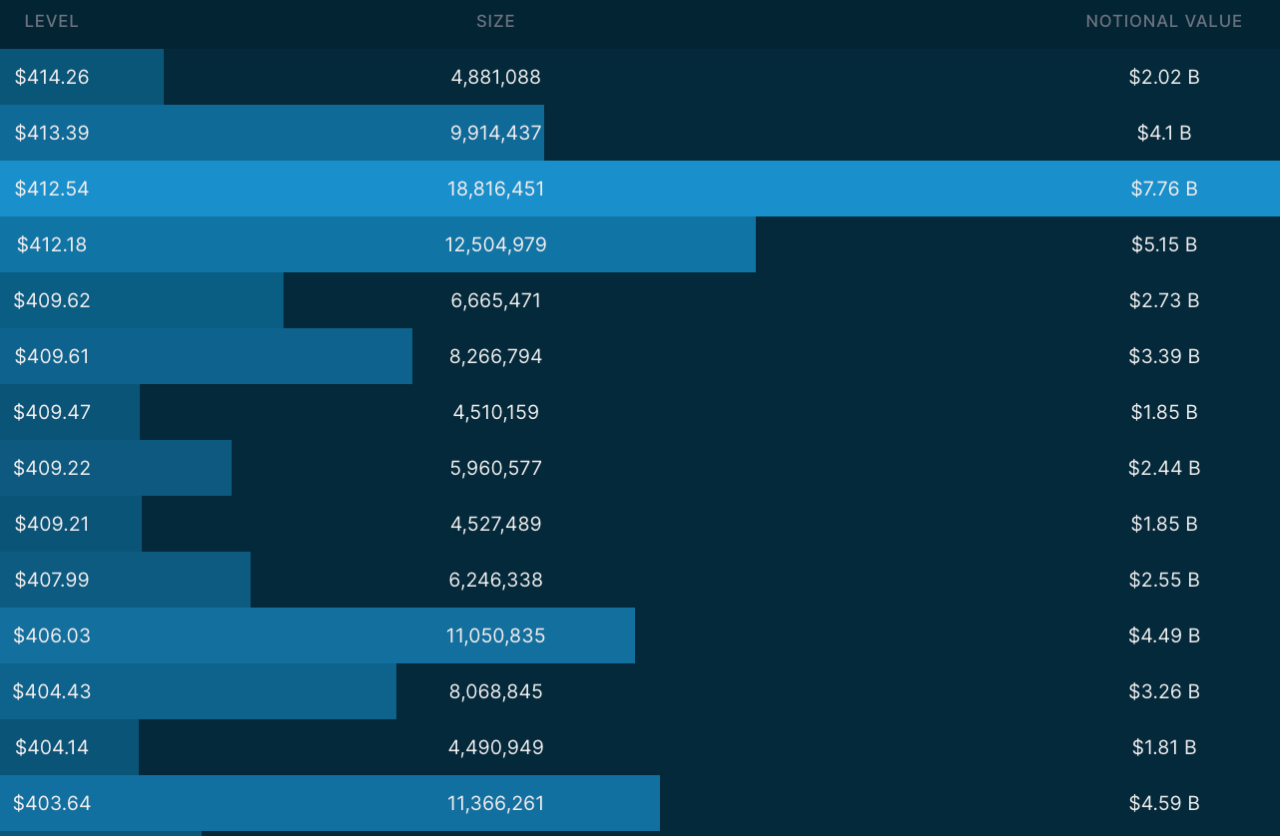Click notional value $1.81 B
Viewport: 1280px width, 836px height.
1164,747
